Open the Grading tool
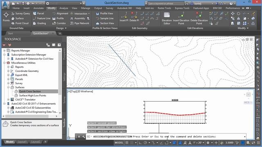 click(39, 23)
